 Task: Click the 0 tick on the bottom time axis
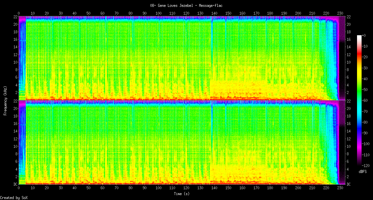[19, 188]
